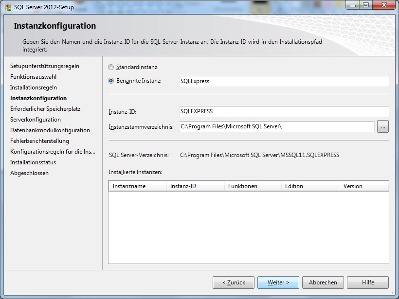Click the Instanz-ID label
Viewport: 399px width, 299px height.
(123, 112)
